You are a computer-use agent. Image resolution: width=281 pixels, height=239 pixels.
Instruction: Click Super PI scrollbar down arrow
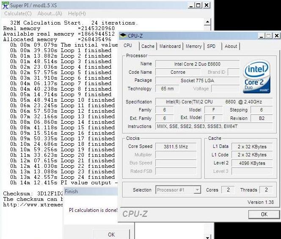[x=207, y=237]
